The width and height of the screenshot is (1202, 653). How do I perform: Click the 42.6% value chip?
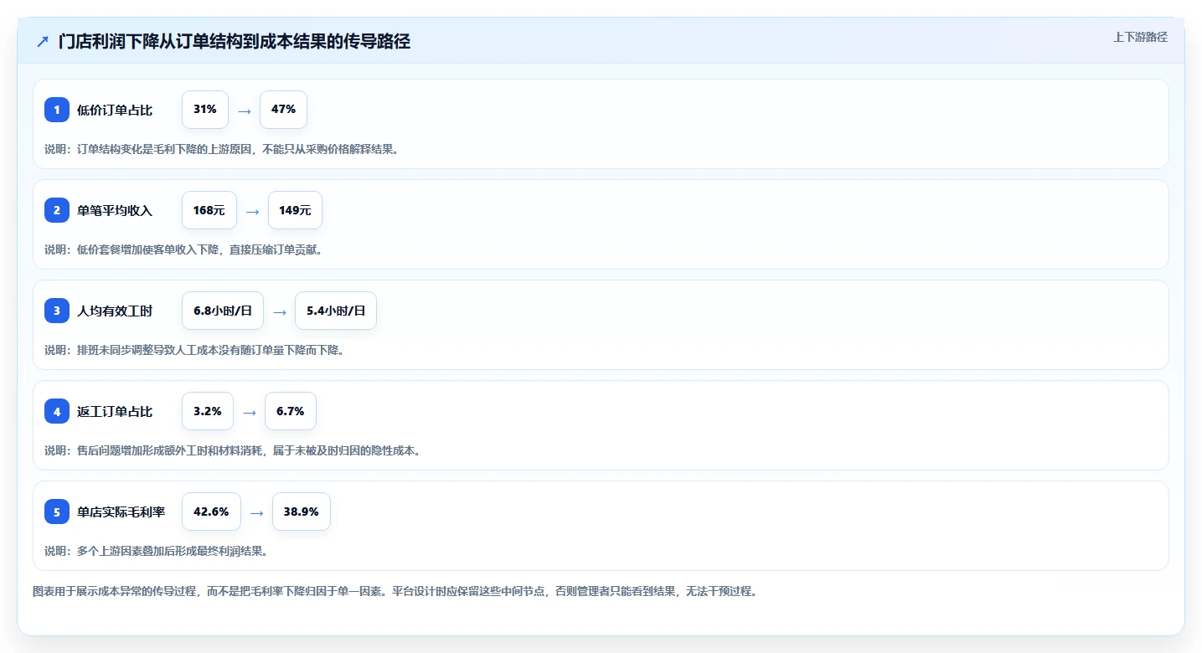click(x=211, y=512)
